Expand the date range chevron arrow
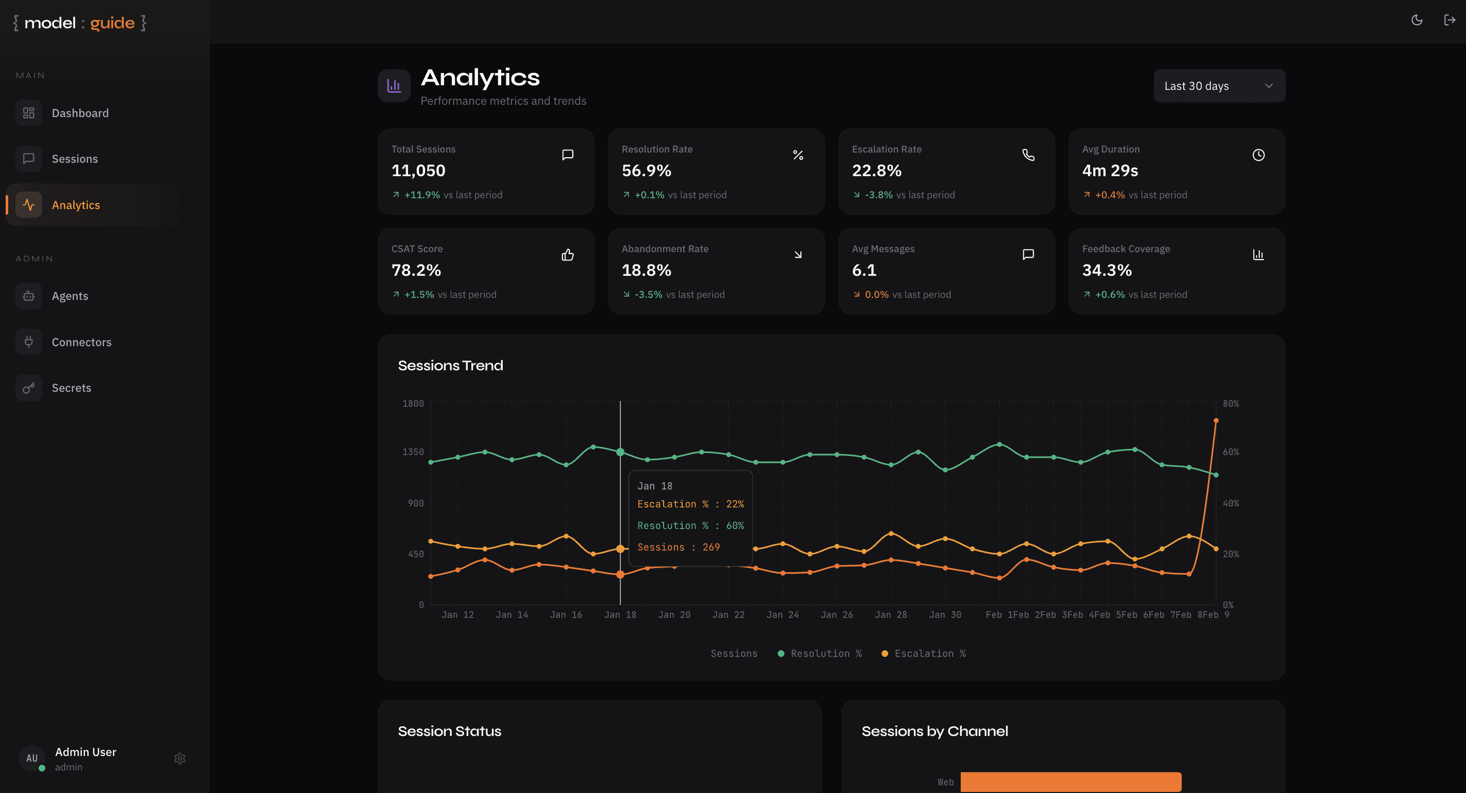1466x793 pixels. (1269, 86)
